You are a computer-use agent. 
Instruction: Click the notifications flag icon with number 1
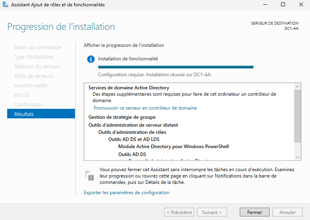(x=89, y=175)
